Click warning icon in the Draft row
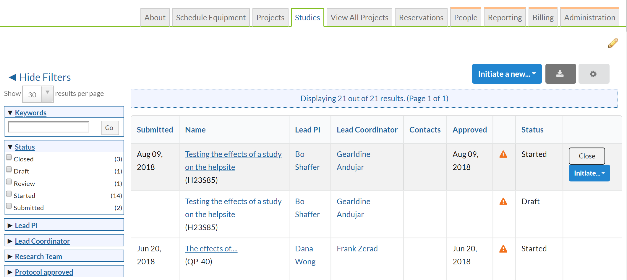The image size is (627, 280). tap(503, 202)
